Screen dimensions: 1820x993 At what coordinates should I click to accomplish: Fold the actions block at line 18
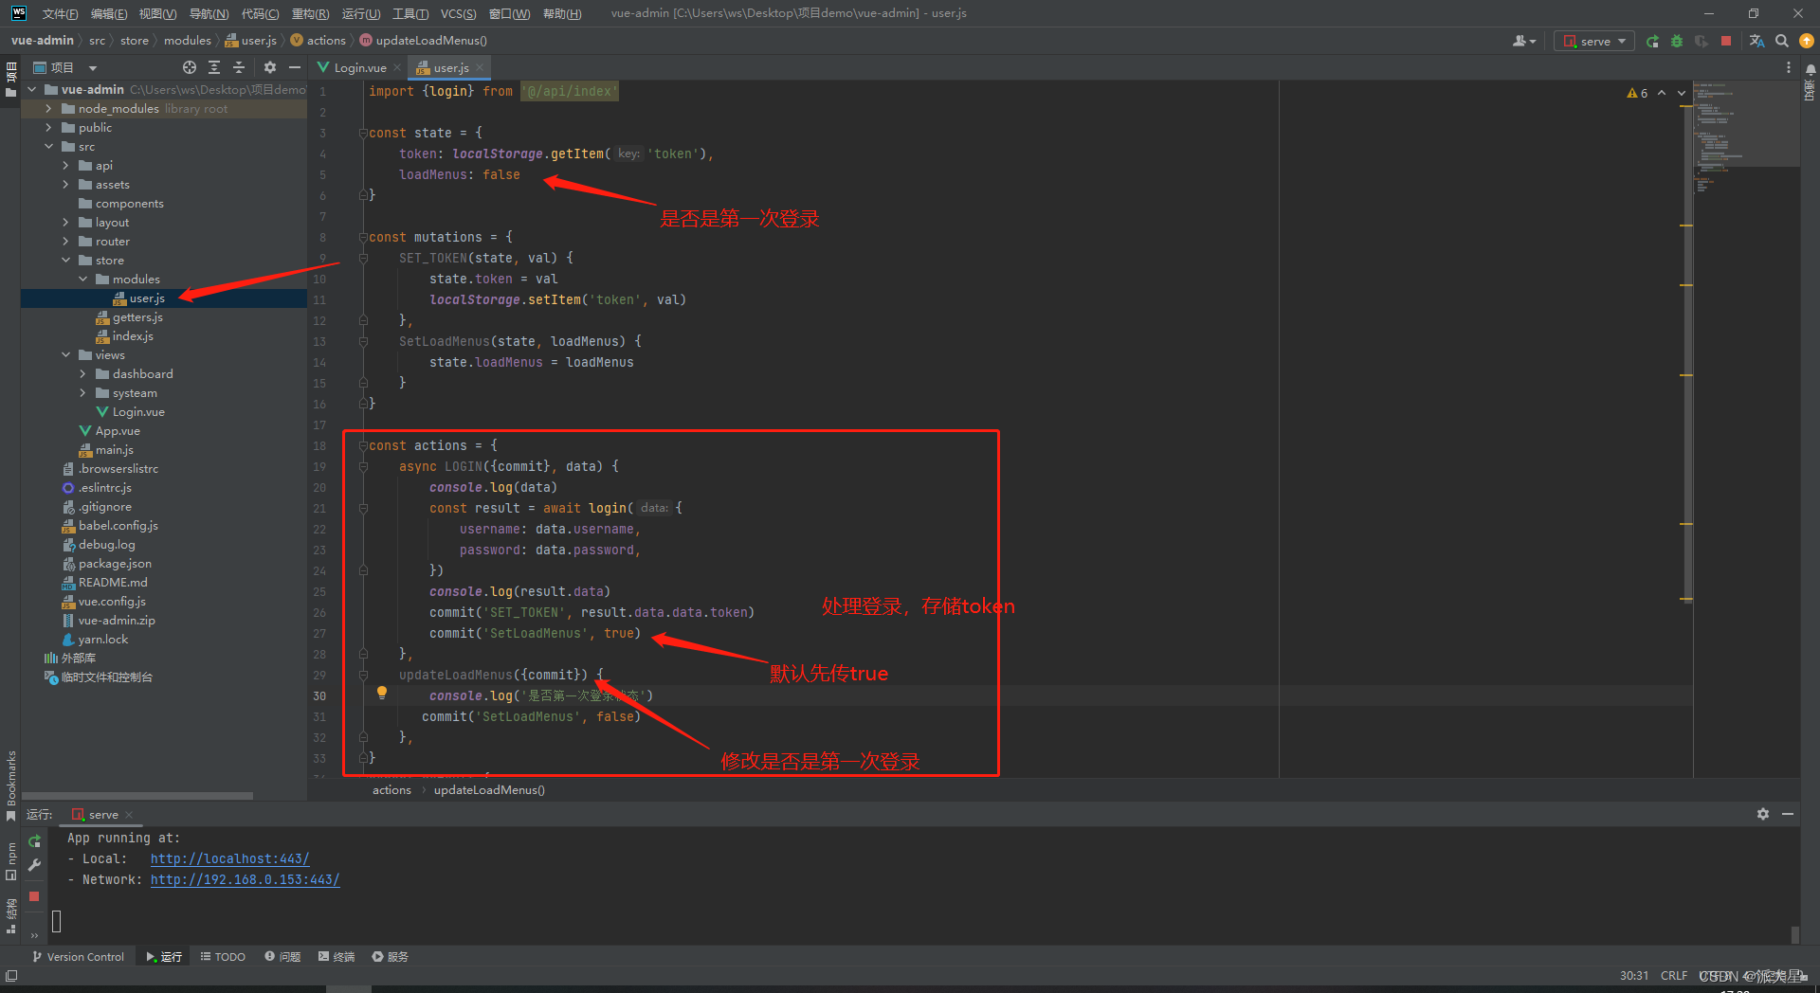coord(363,445)
